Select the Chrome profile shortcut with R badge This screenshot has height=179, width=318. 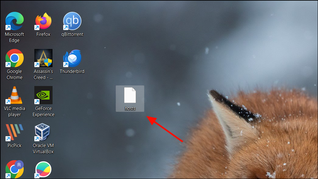pos(14,169)
